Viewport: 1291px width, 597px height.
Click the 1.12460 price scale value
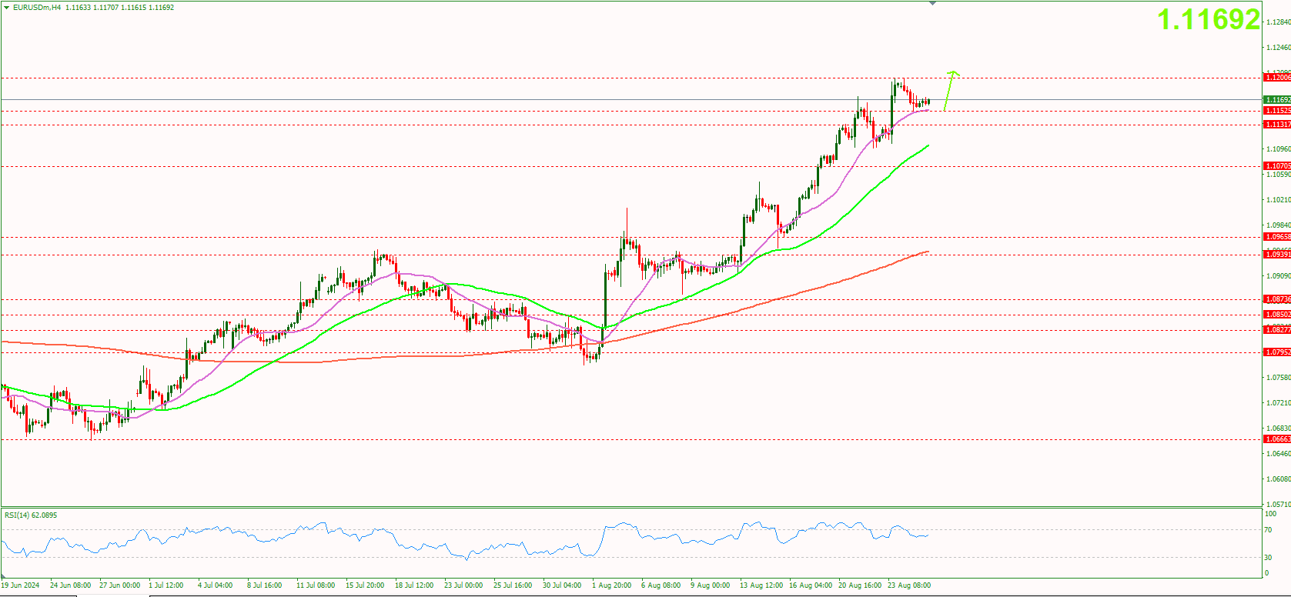1279,48
